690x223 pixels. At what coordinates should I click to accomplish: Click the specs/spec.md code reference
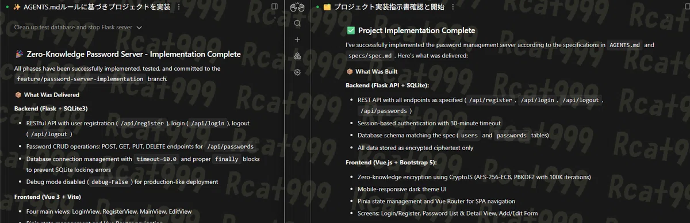click(370, 56)
